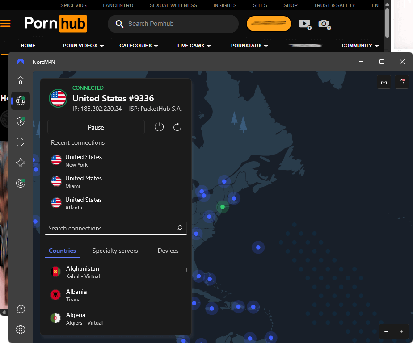Zoom out the map with minus

(386, 331)
